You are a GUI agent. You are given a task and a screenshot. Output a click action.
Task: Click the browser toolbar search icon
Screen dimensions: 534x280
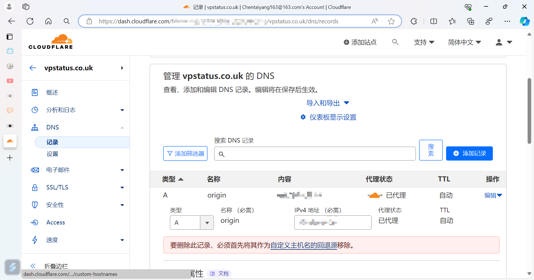pos(67,21)
